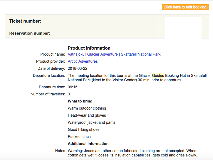Image resolution: width=213 pixels, height=160 pixels.
Task: Click the Head-wear and gloves item
Action: pyautogui.click(x=87, y=115)
